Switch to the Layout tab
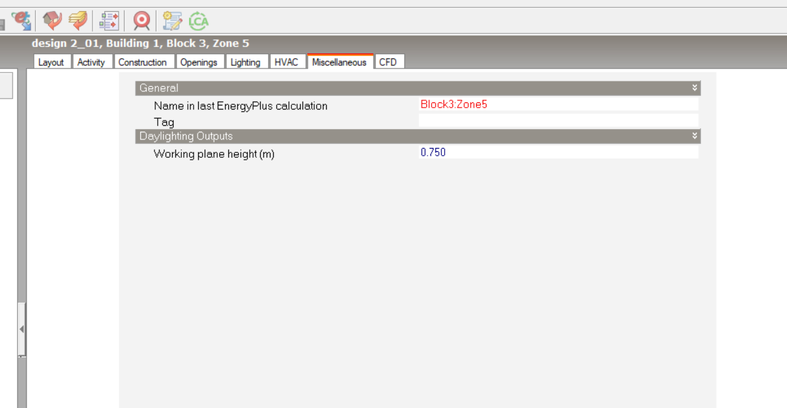 coord(52,62)
